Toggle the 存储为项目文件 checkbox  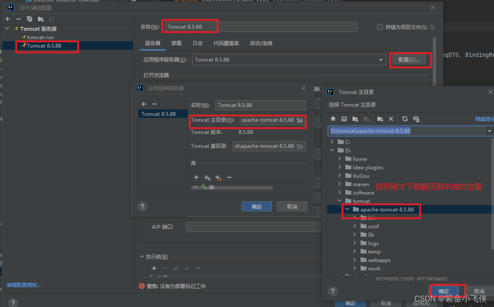tap(380, 27)
